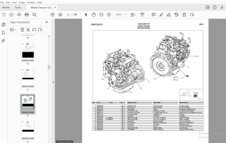This screenshot has width=226, height=143.
Task: Rotate the page using the toolbar rotate icon
Action: pos(192,15)
